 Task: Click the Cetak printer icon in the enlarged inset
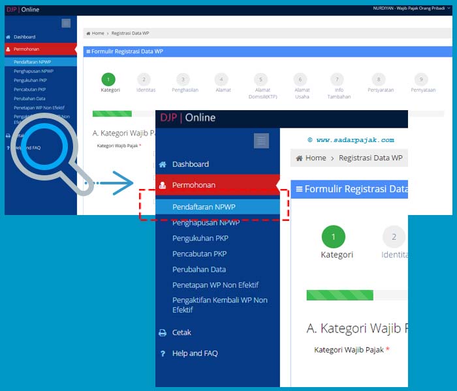[163, 332]
